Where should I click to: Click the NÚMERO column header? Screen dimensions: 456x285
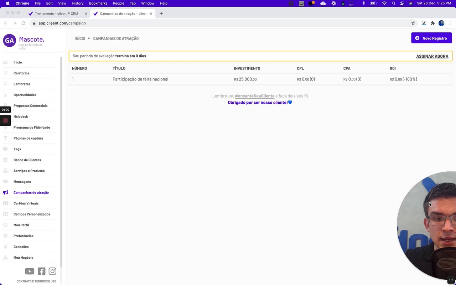coord(79,68)
